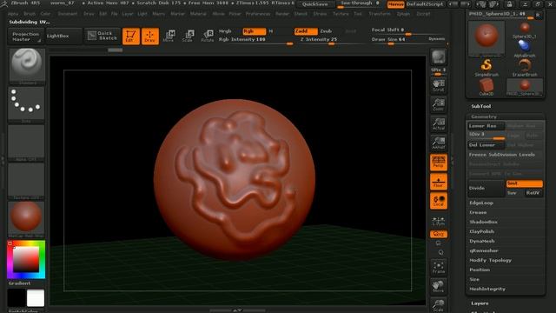The image size is (556, 313).
Task: Click the color picker square
Action: coord(26,259)
